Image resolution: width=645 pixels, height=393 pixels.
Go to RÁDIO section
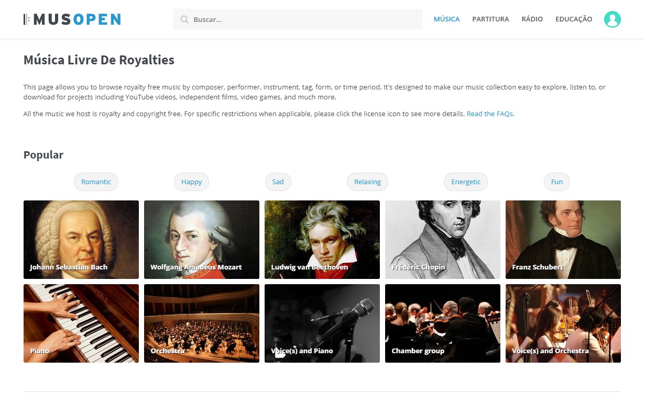532,19
